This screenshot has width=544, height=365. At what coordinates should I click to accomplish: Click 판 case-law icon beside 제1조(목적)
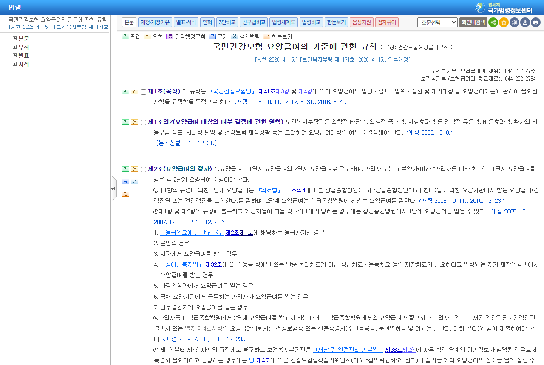click(x=125, y=91)
